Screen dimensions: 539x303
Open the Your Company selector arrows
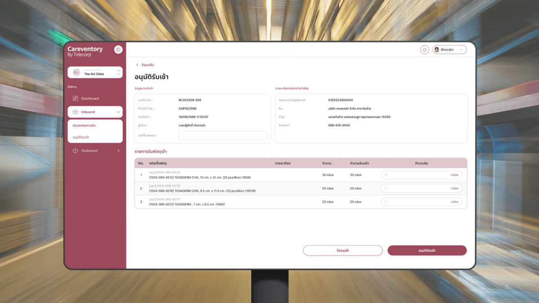pos(119,72)
